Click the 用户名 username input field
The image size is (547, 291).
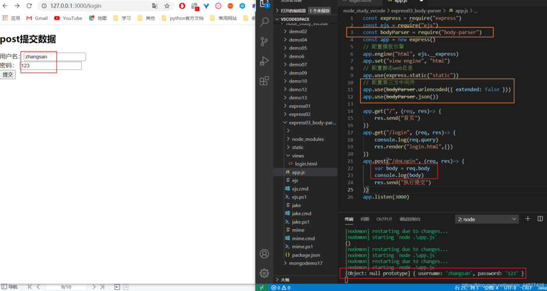pyautogui.click(x=54, y=56)
